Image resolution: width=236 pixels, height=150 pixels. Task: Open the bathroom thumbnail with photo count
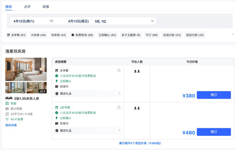tap(37, 88)
